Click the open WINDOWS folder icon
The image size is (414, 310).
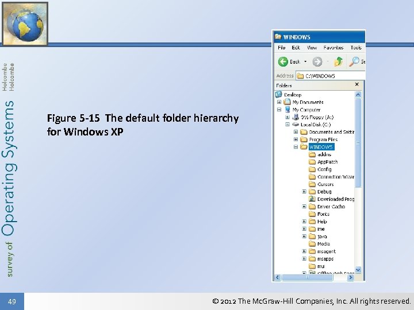click(x=304, y=147)
